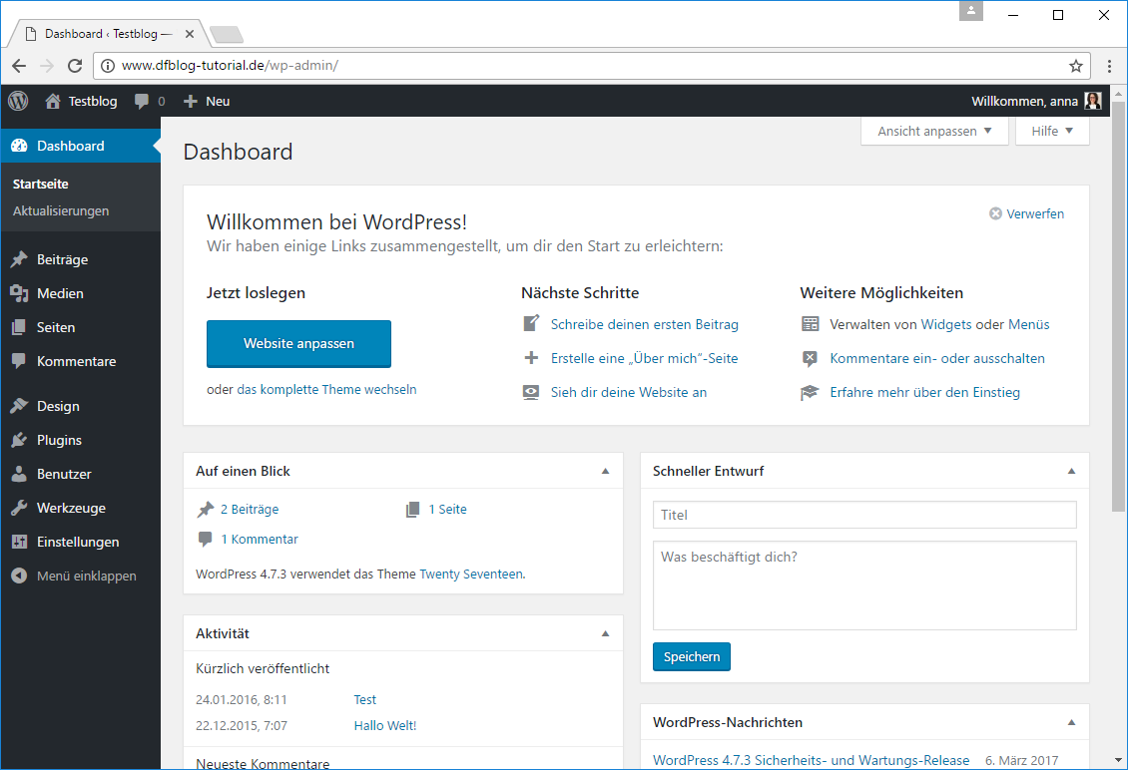The image size is (1128, 770).
Task: Collapse menu with Menü einklappen
Action: point(75,576)
